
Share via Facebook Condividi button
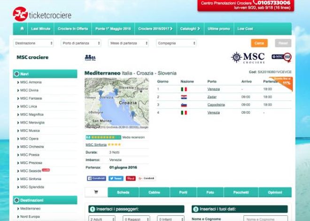coord(96,179)
